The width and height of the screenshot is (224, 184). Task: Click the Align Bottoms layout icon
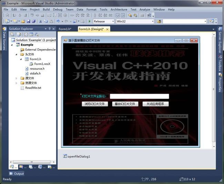[x=43, y=15]
